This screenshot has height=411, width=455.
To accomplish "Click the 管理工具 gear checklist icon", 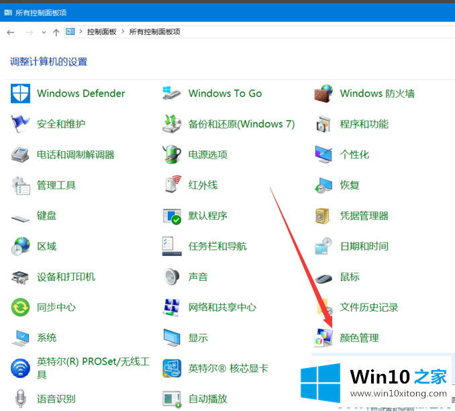I will 20,185.
